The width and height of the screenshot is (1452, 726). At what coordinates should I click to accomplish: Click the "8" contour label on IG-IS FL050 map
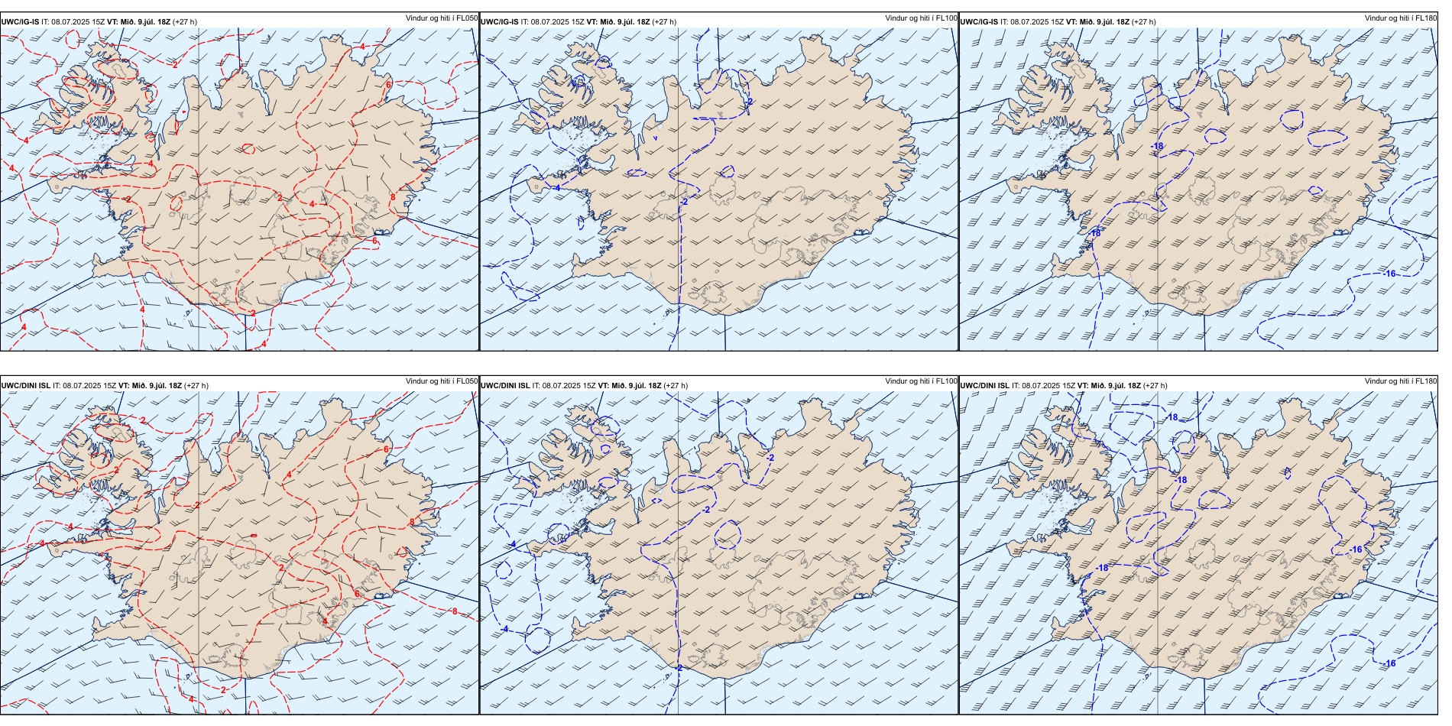(393, 197)
